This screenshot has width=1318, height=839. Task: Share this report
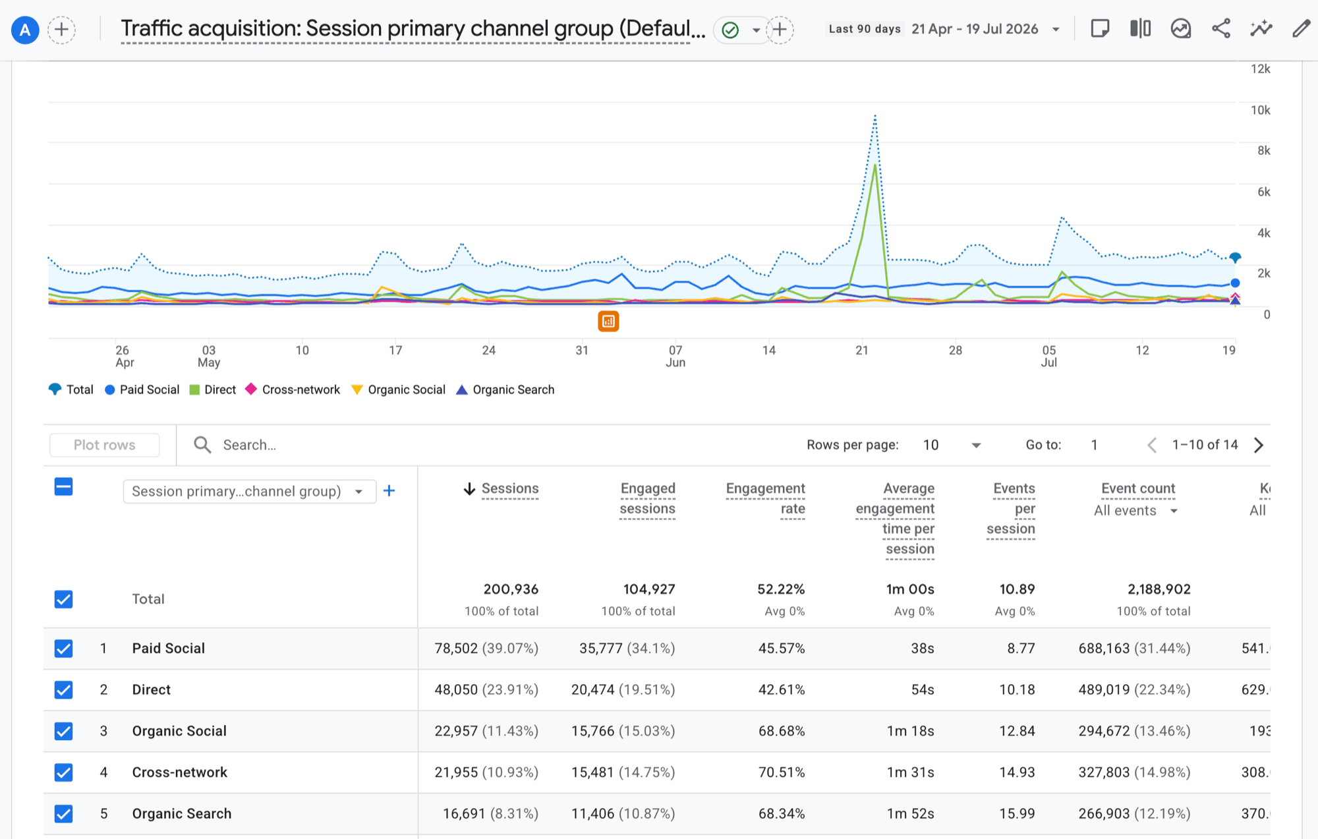click(1221, 29)
